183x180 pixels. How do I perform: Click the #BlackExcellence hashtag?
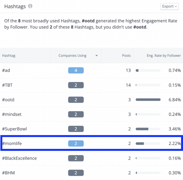(19, 158)
